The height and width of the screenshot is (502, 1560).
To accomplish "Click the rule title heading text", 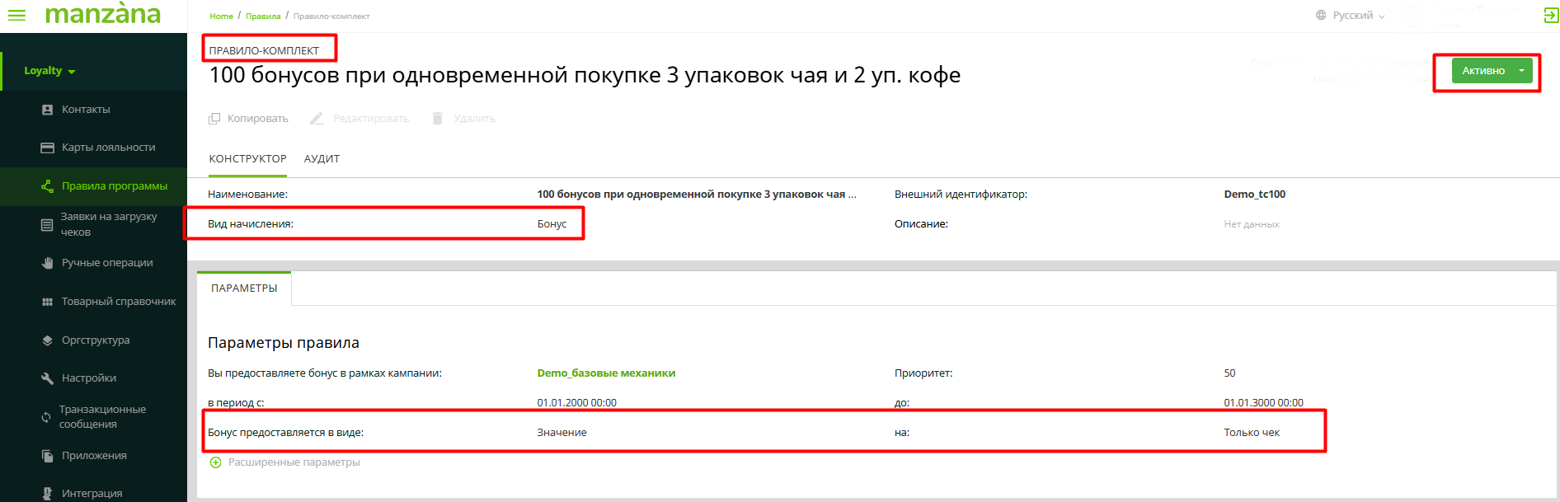I will (x=585, y=75).
